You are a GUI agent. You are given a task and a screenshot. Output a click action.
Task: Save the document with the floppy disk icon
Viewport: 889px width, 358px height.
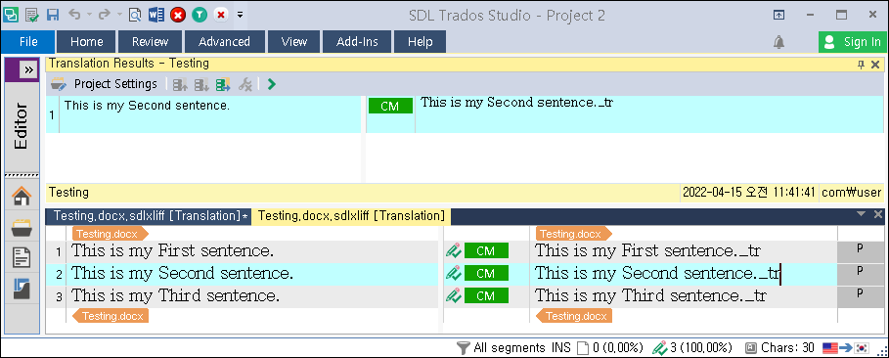pyautogui.click(x=53, y=15)
